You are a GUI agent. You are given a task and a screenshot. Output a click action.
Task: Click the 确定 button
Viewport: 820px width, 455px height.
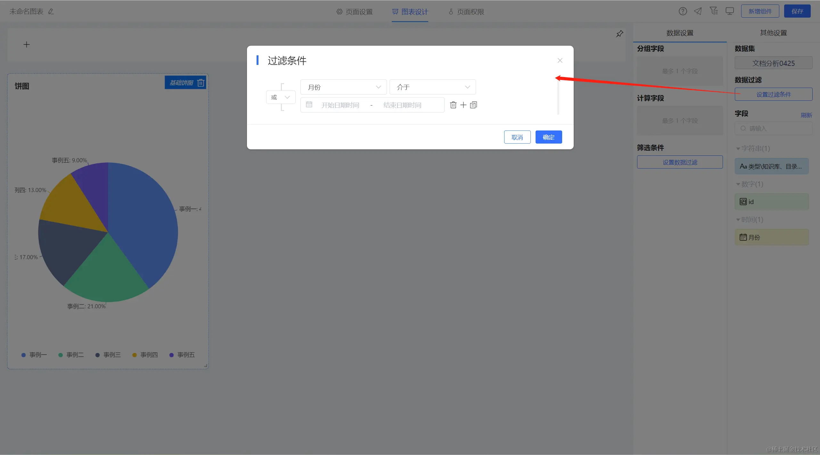[548, 137]
